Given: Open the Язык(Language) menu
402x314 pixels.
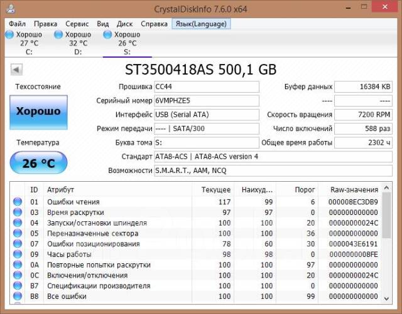Looking at the screenshot, I should pyautogui.click(x=201, y=24).
